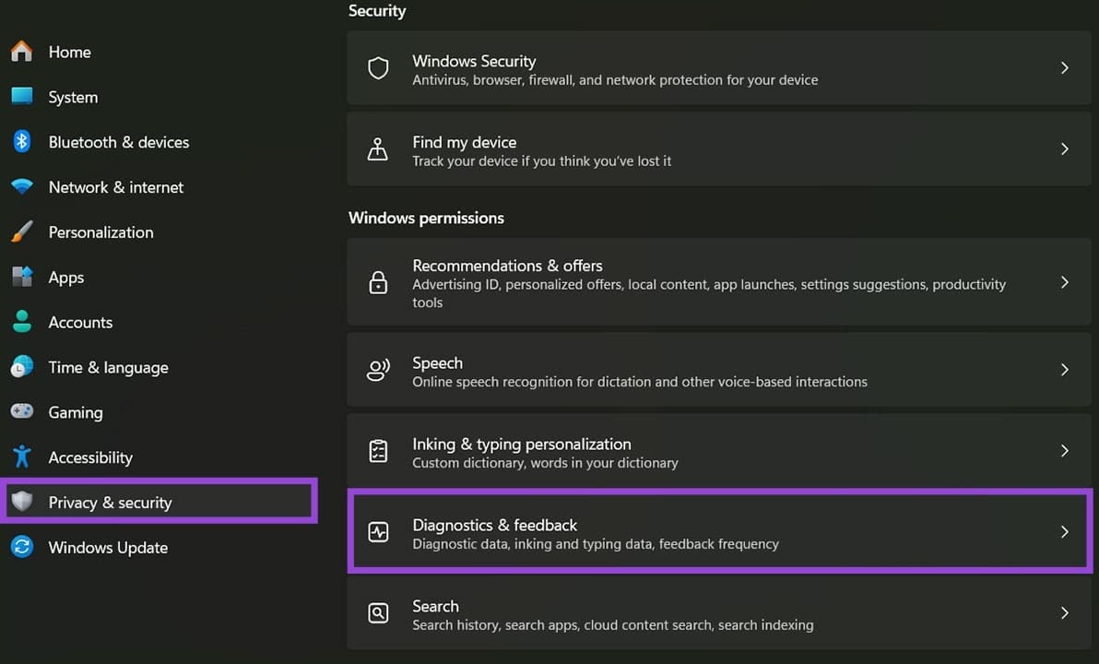Click the Diagnostics & feedback heartbeat icon
Viewport: 1099px width, 664px height.
coord(378,532)
